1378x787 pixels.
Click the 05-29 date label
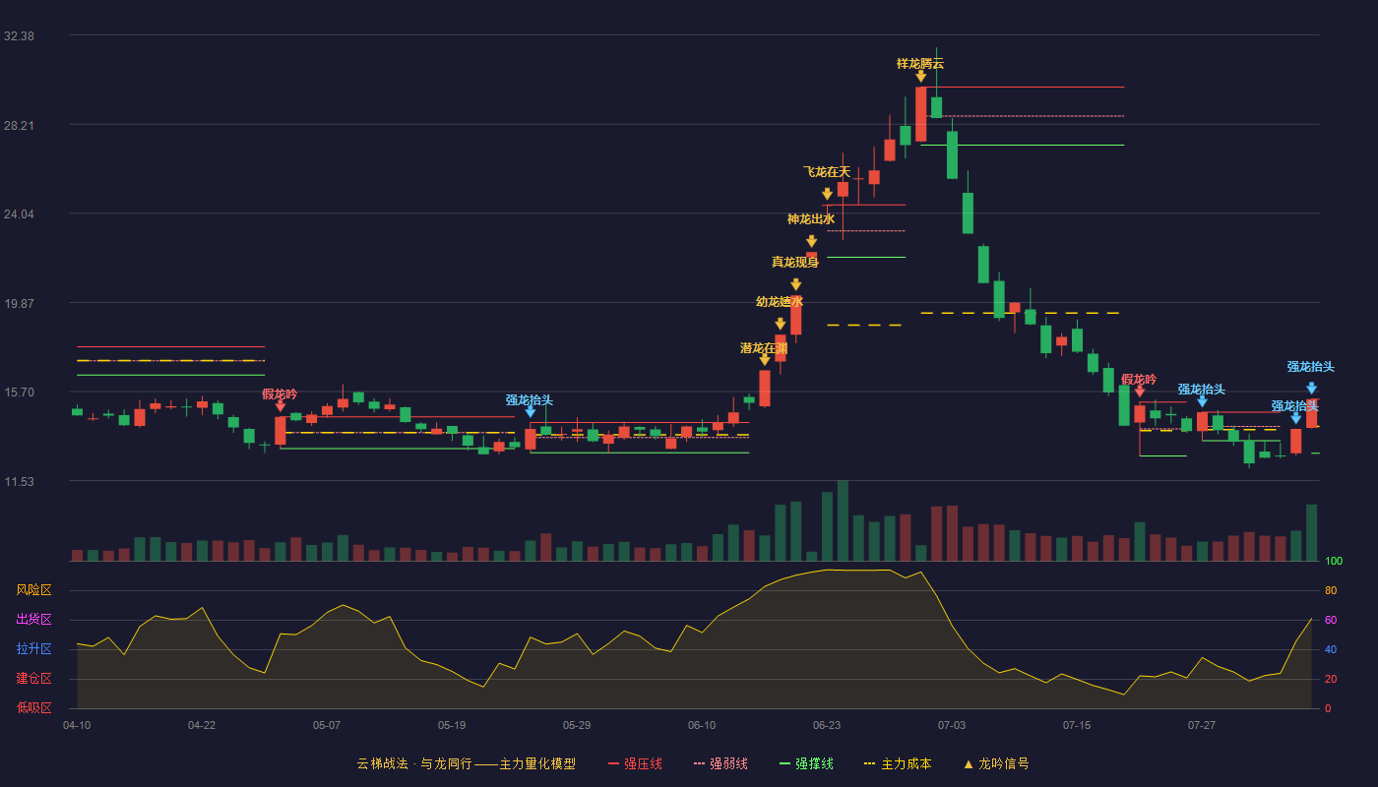click(x=577, y=725)
